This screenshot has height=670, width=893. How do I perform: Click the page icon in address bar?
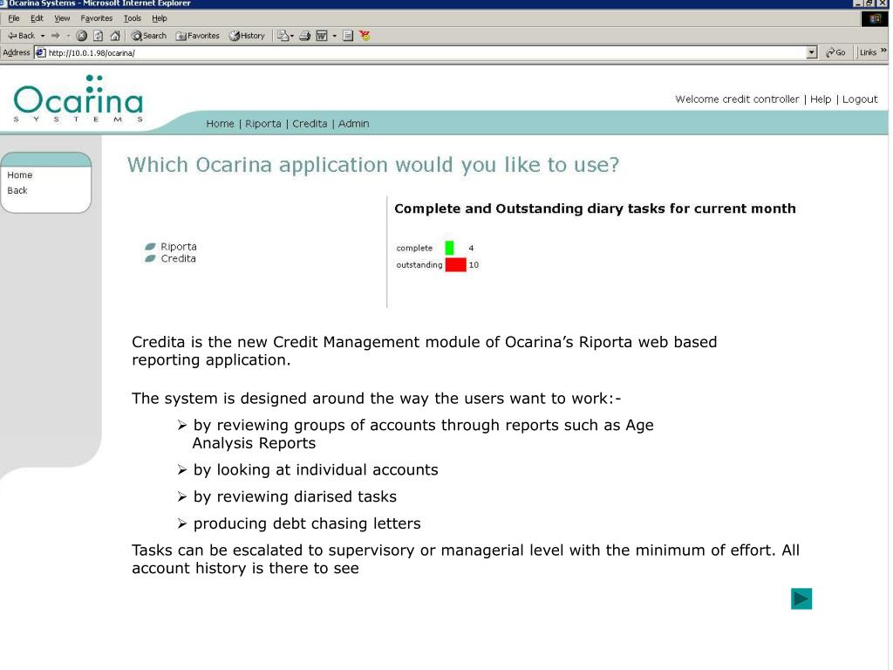pyautogui.click(x=41, y=53)
